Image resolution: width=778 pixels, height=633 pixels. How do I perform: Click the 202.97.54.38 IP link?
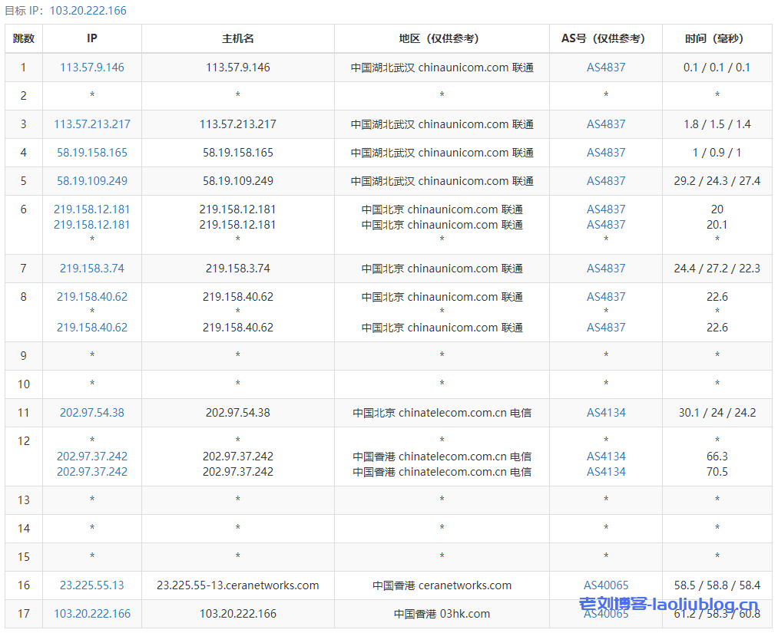[x=92, y=413]
